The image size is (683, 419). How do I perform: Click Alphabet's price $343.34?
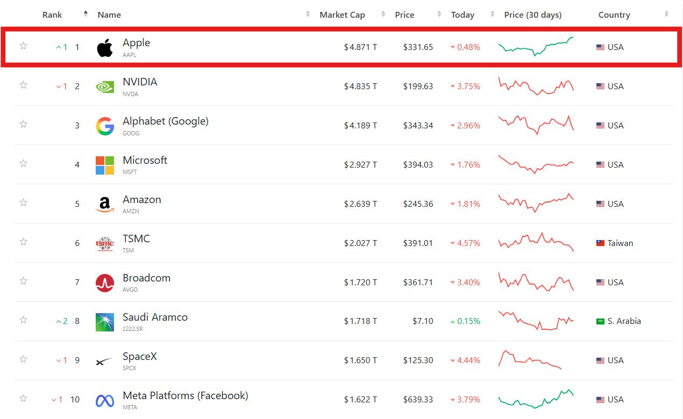tap(418, 126)
